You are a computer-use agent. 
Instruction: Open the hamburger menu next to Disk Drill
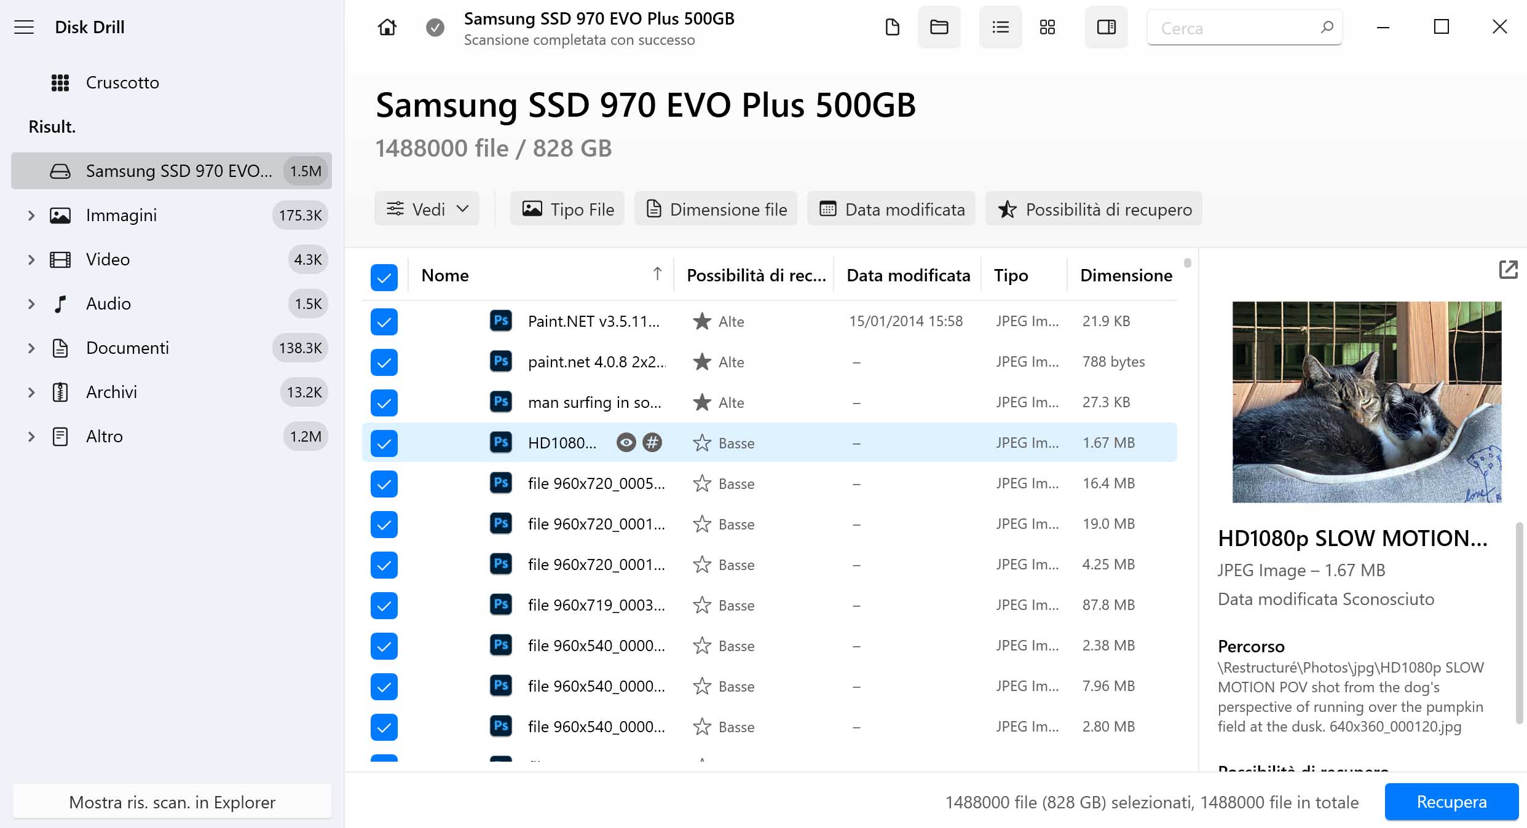pyautogui.click(x=24, y=27)
